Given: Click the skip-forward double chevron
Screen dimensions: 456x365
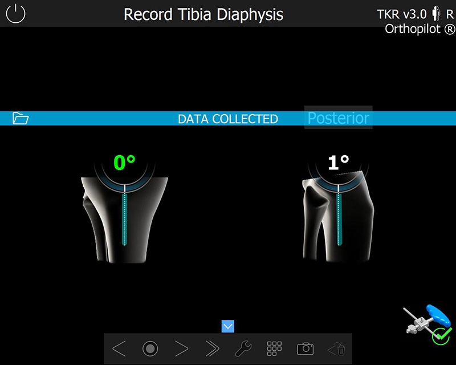Looking at the screenshot, I should click(x=212, y=348).
